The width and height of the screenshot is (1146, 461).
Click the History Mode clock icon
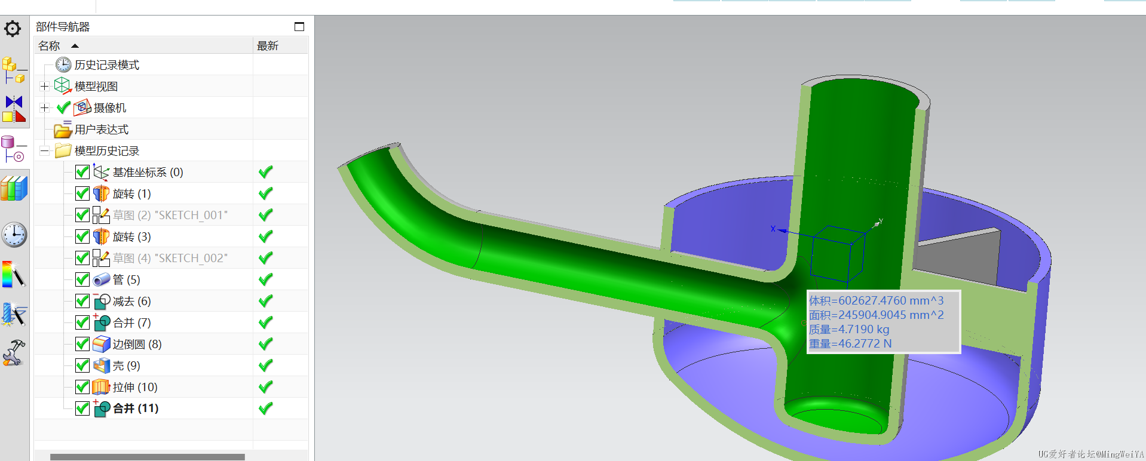click(x=63, y=64)
